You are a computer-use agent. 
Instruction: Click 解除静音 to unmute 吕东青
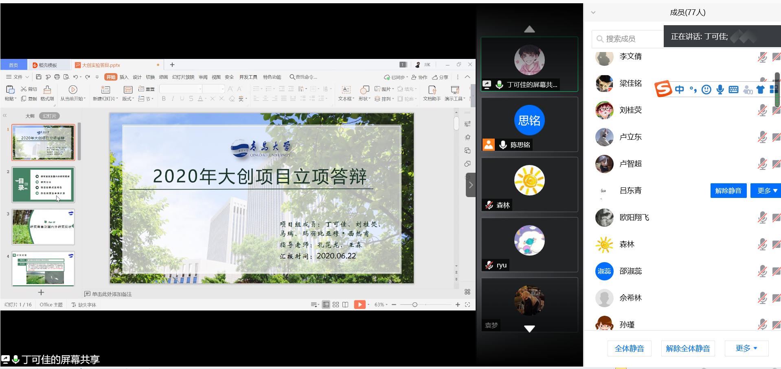pyautogui.click(x=728, y=191)
